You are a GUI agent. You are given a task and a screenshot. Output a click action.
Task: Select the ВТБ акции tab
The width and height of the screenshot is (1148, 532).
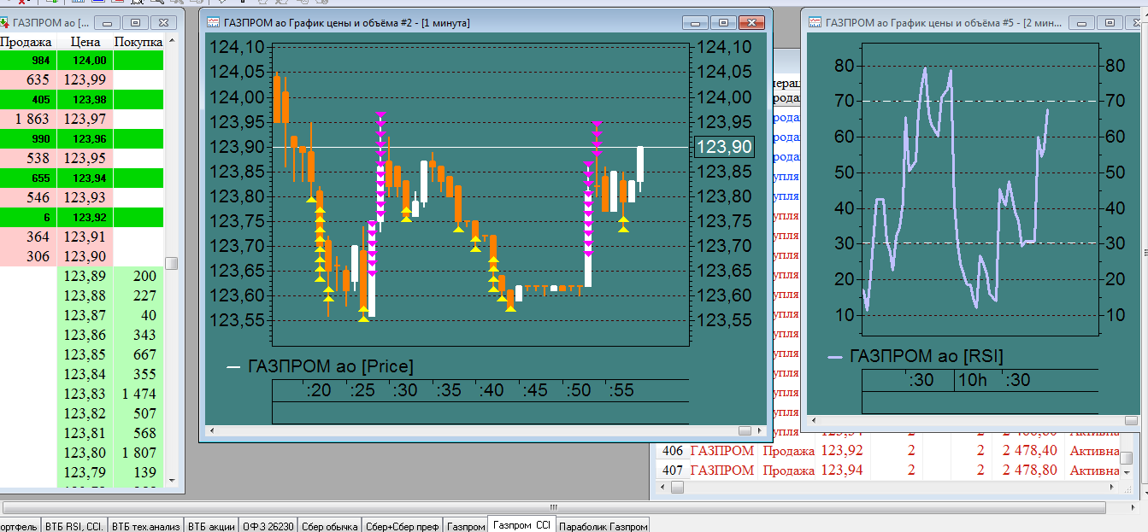pos(211,526)
